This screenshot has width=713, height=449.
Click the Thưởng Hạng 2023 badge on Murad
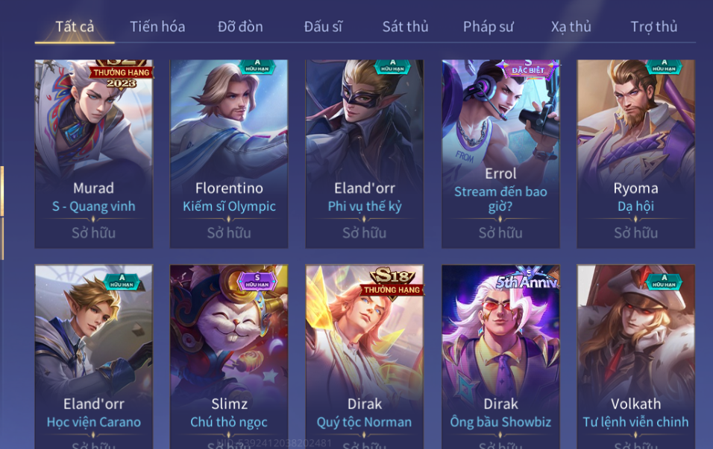coord(122,74)
